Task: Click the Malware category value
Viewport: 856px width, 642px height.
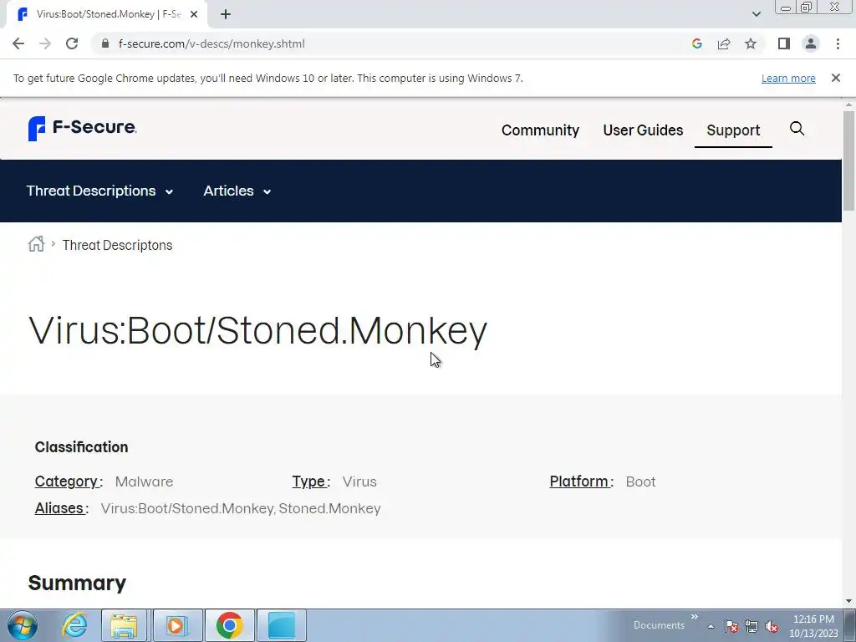Action: click(x=144, y=481)
